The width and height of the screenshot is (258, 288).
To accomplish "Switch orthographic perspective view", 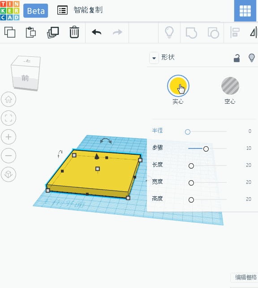I will pyautogui.click(x=9, y=174).
